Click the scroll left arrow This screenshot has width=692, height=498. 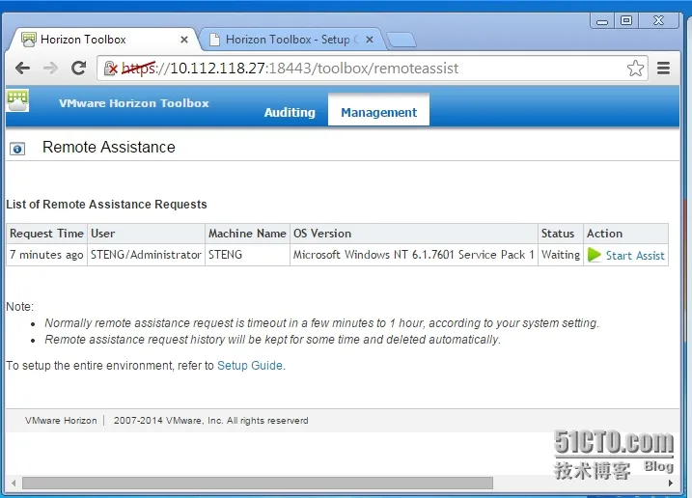point(14,483)
